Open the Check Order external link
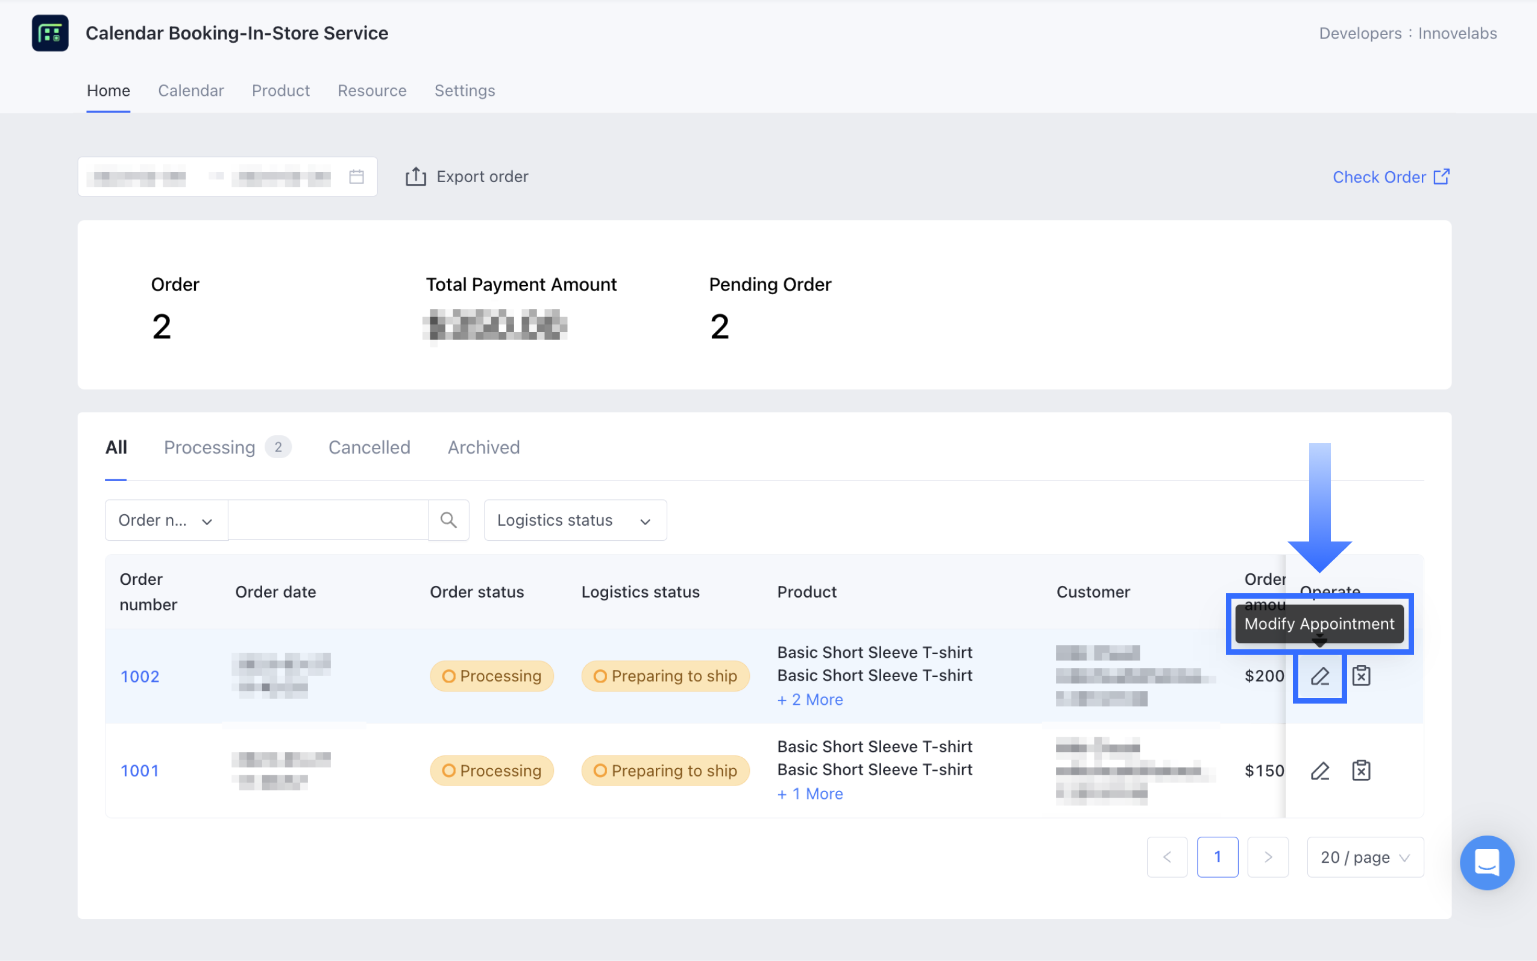The width and height of the screenshot is (1537, 961). point(1390,177)
